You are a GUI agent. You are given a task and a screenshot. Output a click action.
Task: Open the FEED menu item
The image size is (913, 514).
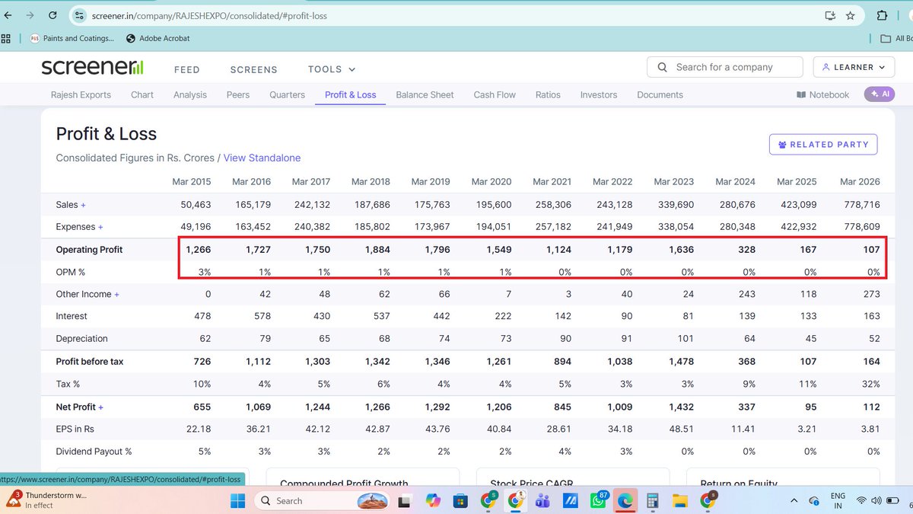(x=187, y=69)
